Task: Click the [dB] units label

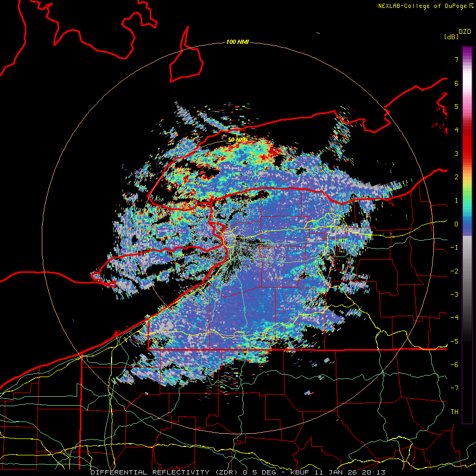Action: (451, 36)
